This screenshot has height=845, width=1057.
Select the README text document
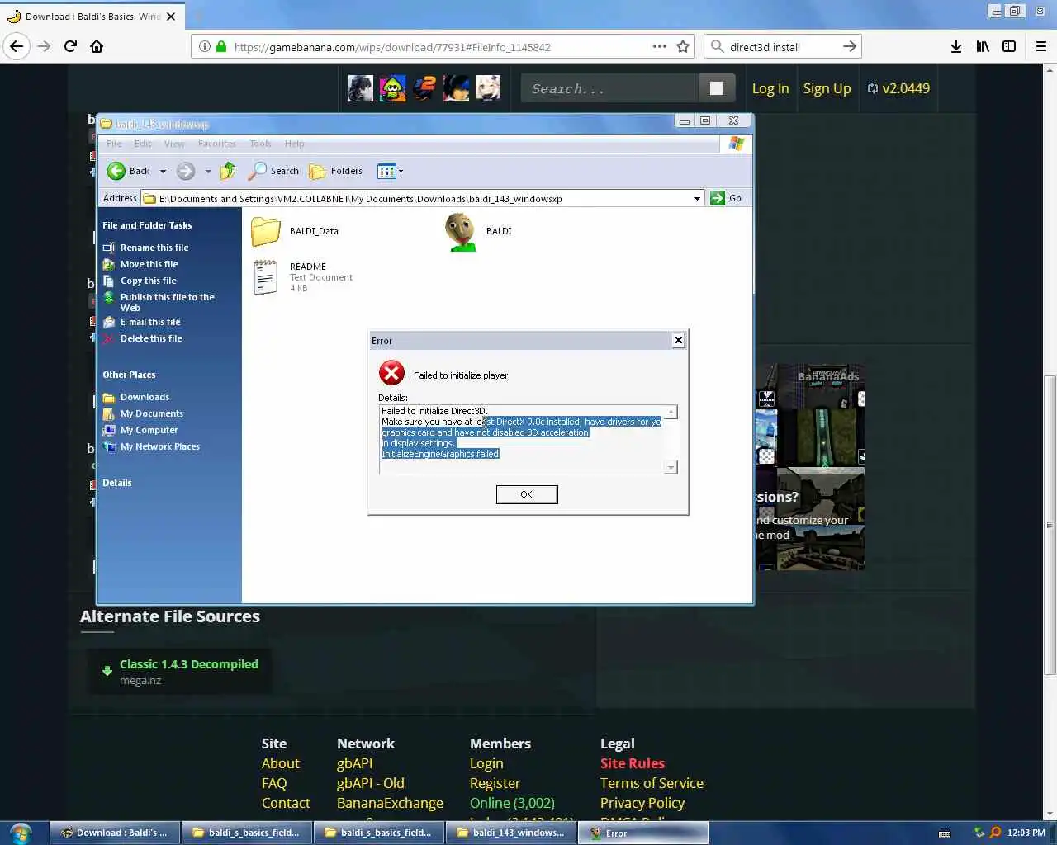[x=302, y=277]
